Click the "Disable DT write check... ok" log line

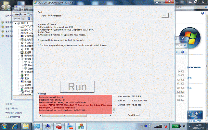(x=52, y=100)
